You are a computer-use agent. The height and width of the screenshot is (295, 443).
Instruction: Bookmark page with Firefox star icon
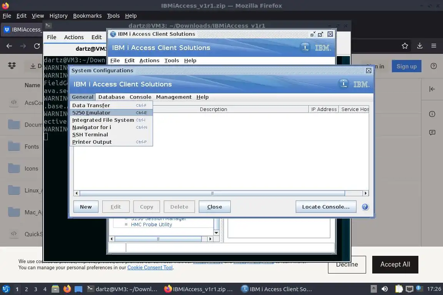tap(405, 46)
